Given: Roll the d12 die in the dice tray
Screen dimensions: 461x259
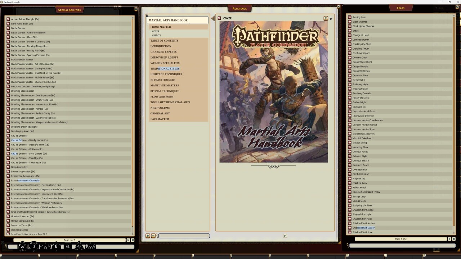Looking at the screenshot, I should 33,246.
